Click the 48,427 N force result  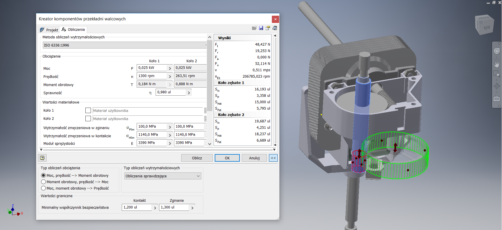pyautogui.click(x=263, y=44)
